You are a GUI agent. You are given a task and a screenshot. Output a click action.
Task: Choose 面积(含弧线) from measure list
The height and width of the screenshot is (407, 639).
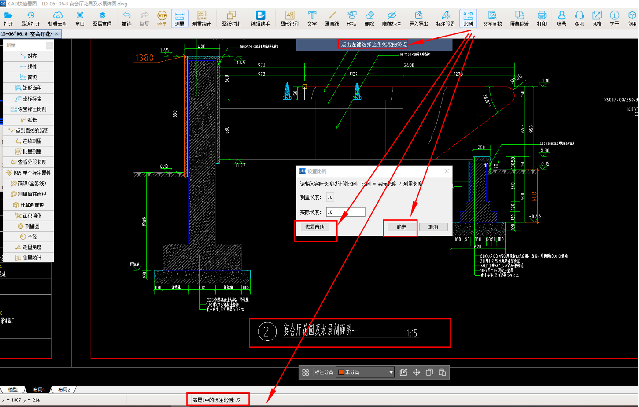[x=29, y=184]
